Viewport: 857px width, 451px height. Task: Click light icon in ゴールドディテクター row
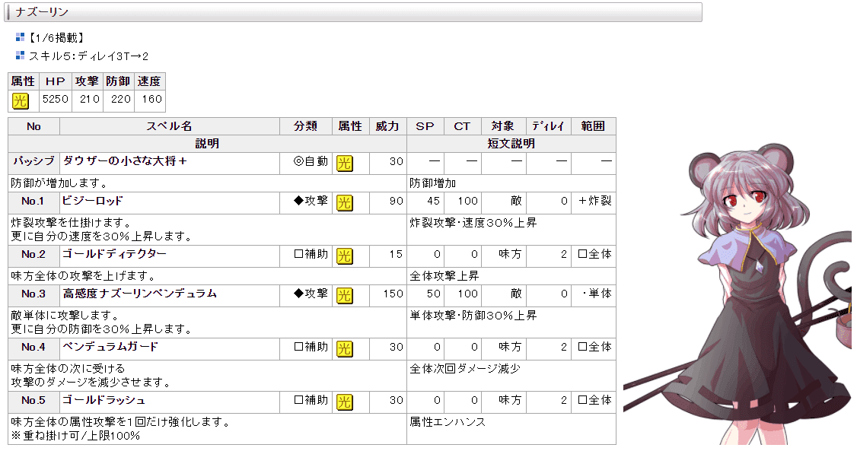(x=344, y=256)
